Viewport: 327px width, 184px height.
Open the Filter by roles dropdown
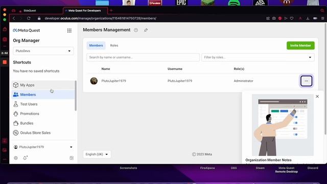click(258, 57)
